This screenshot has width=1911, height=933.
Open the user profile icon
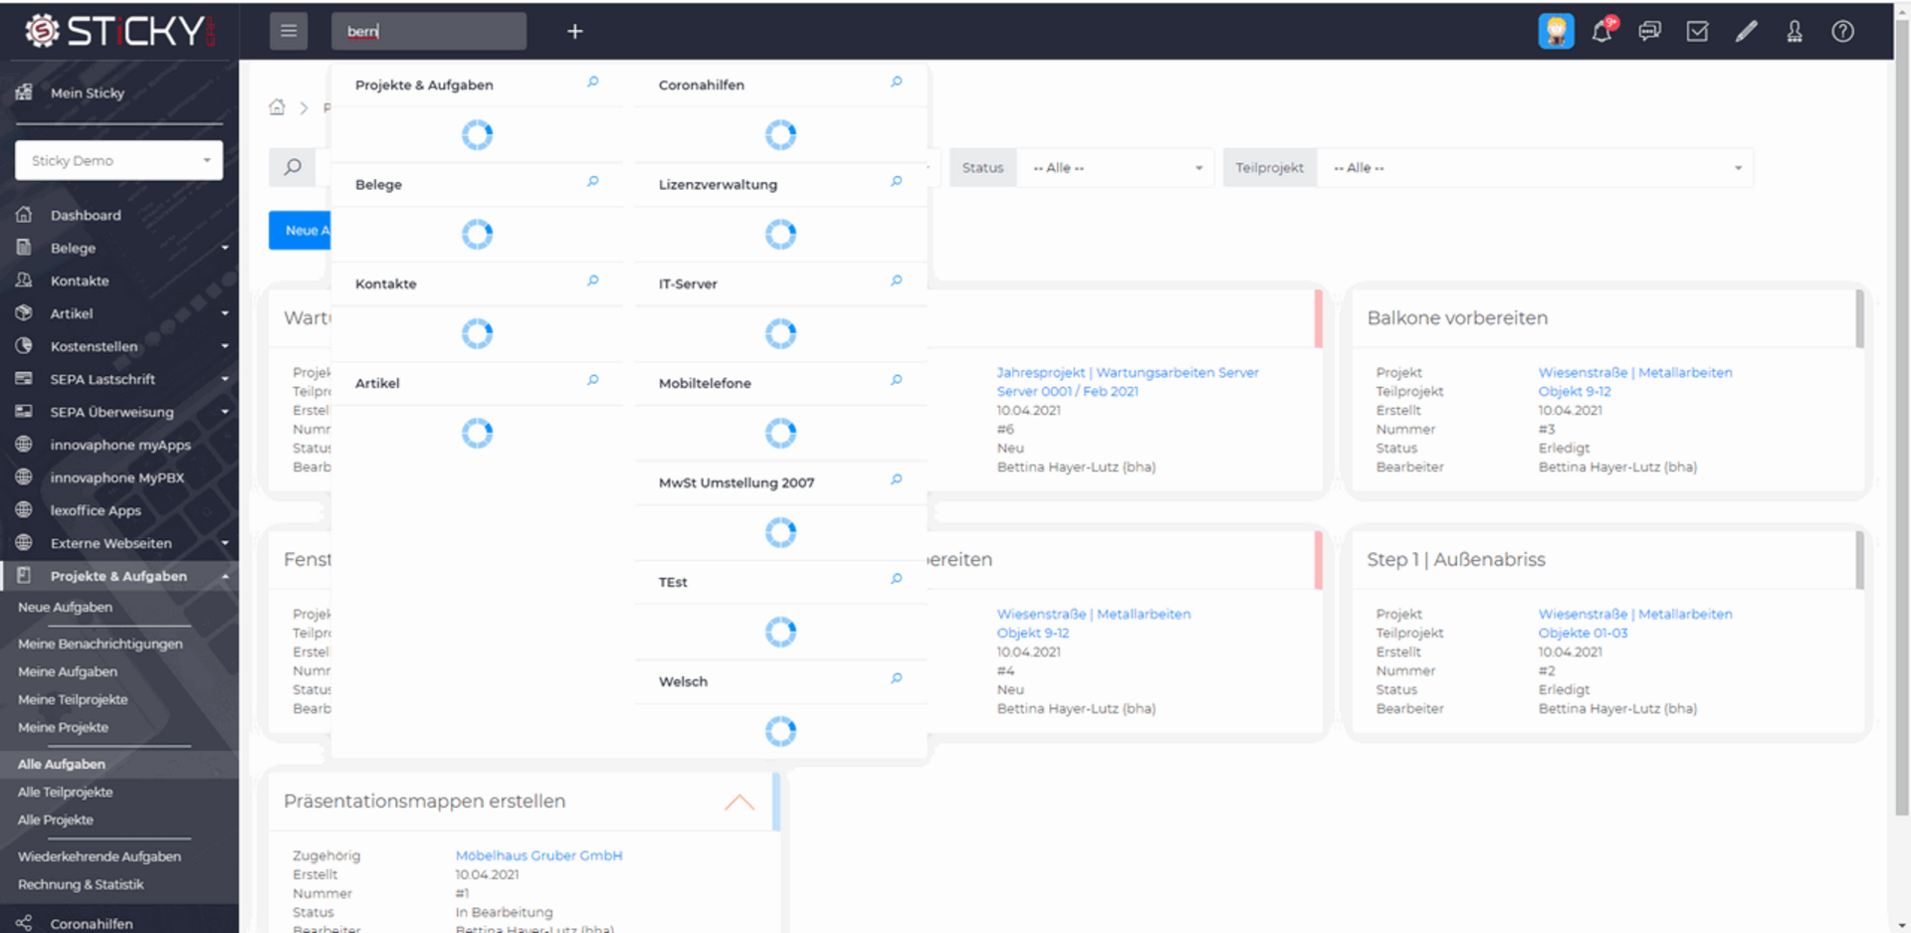1794,32
